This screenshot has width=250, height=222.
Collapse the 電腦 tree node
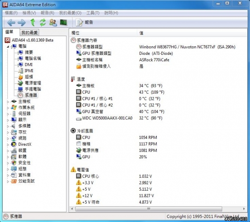8,47
